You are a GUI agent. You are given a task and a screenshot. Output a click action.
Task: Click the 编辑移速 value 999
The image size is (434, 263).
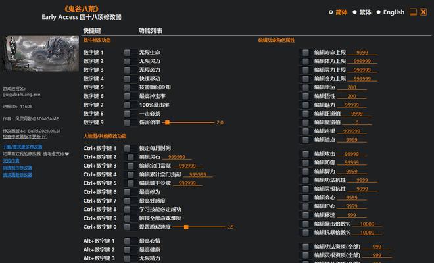tap(352, 215)
